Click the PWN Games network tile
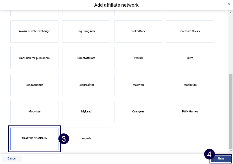This screenshot has width=233, height=164. (x=190, y=112)
